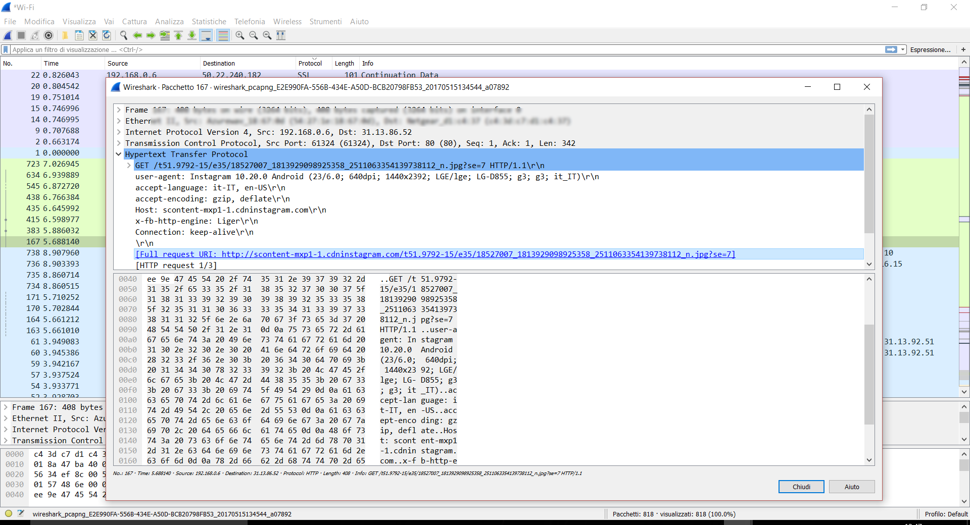This screenshot has height=525, width=970.
Task: Stop the running packet capture
Action: pyautogui.click(x=21, y=35)
